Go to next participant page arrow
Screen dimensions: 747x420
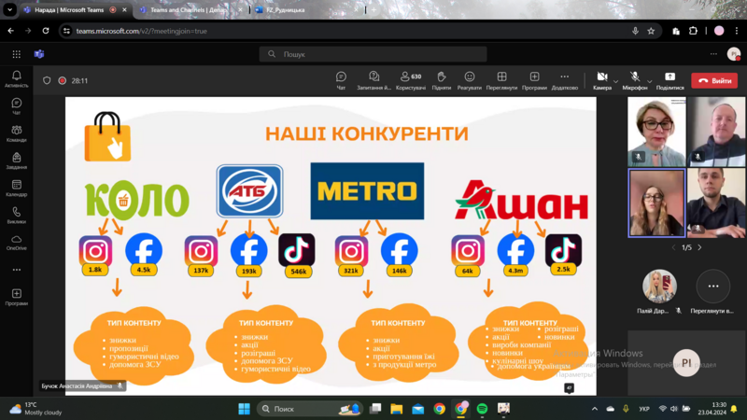(699, 247)
